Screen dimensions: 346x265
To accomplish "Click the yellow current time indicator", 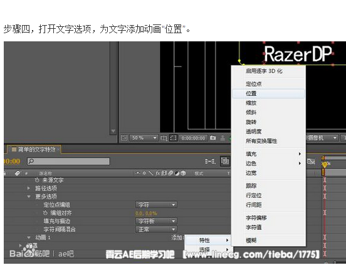I will (x=325, y=165).
